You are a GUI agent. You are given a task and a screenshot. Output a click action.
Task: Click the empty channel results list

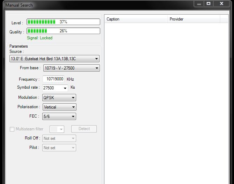pyautogui.click(x=167, y=101)
